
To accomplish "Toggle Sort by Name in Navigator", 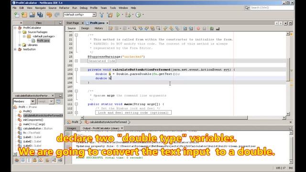I will coord(54,160).
